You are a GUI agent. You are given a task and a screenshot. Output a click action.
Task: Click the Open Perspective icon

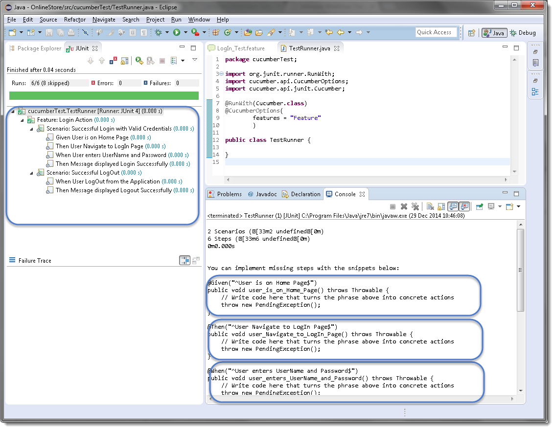click(x=471, y=33)
